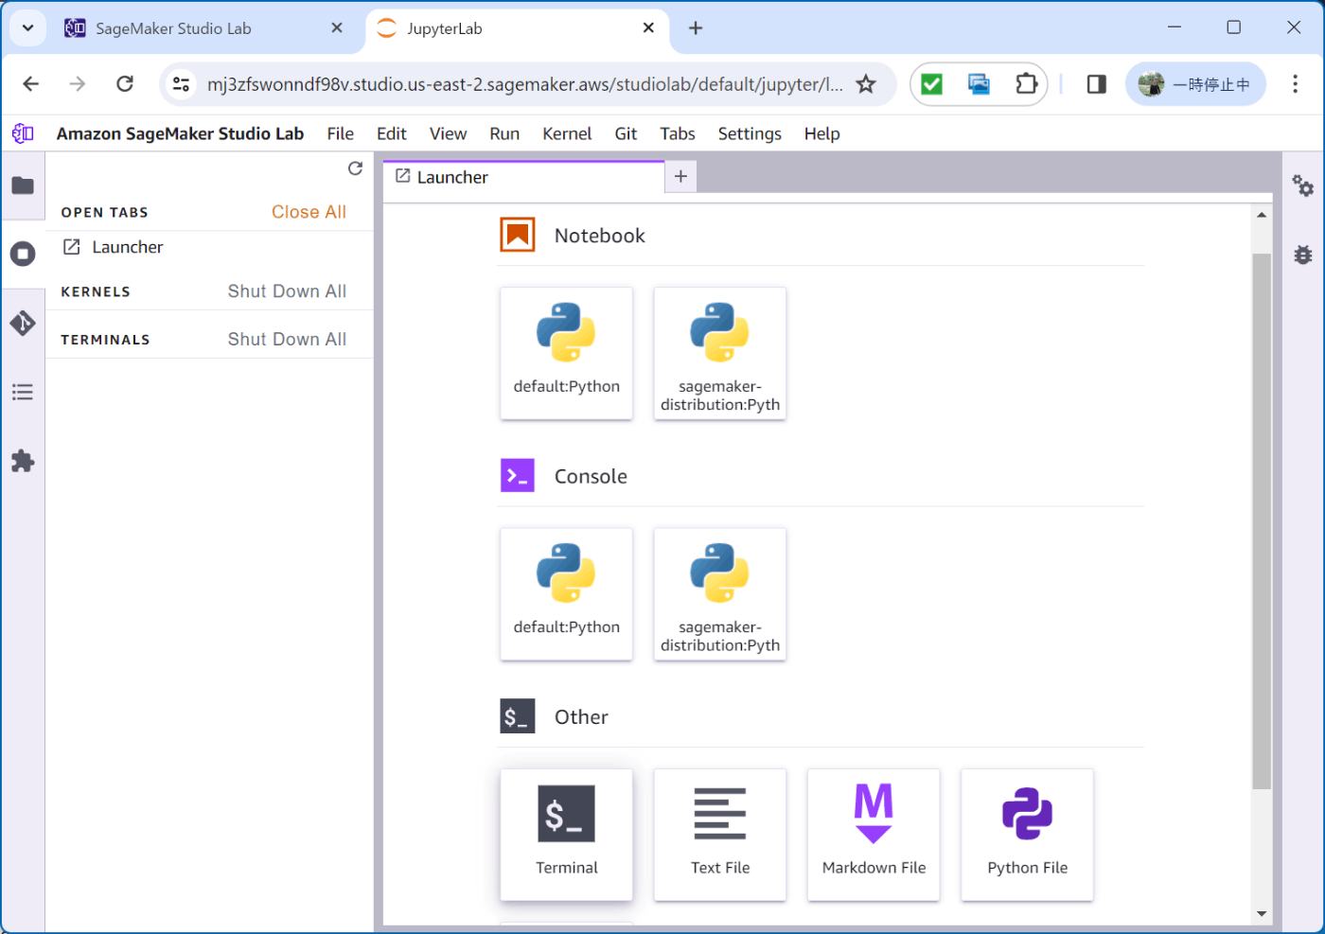The image size is (1325, 934).
Task: Open the File menu
Action: tap(340, 133)
